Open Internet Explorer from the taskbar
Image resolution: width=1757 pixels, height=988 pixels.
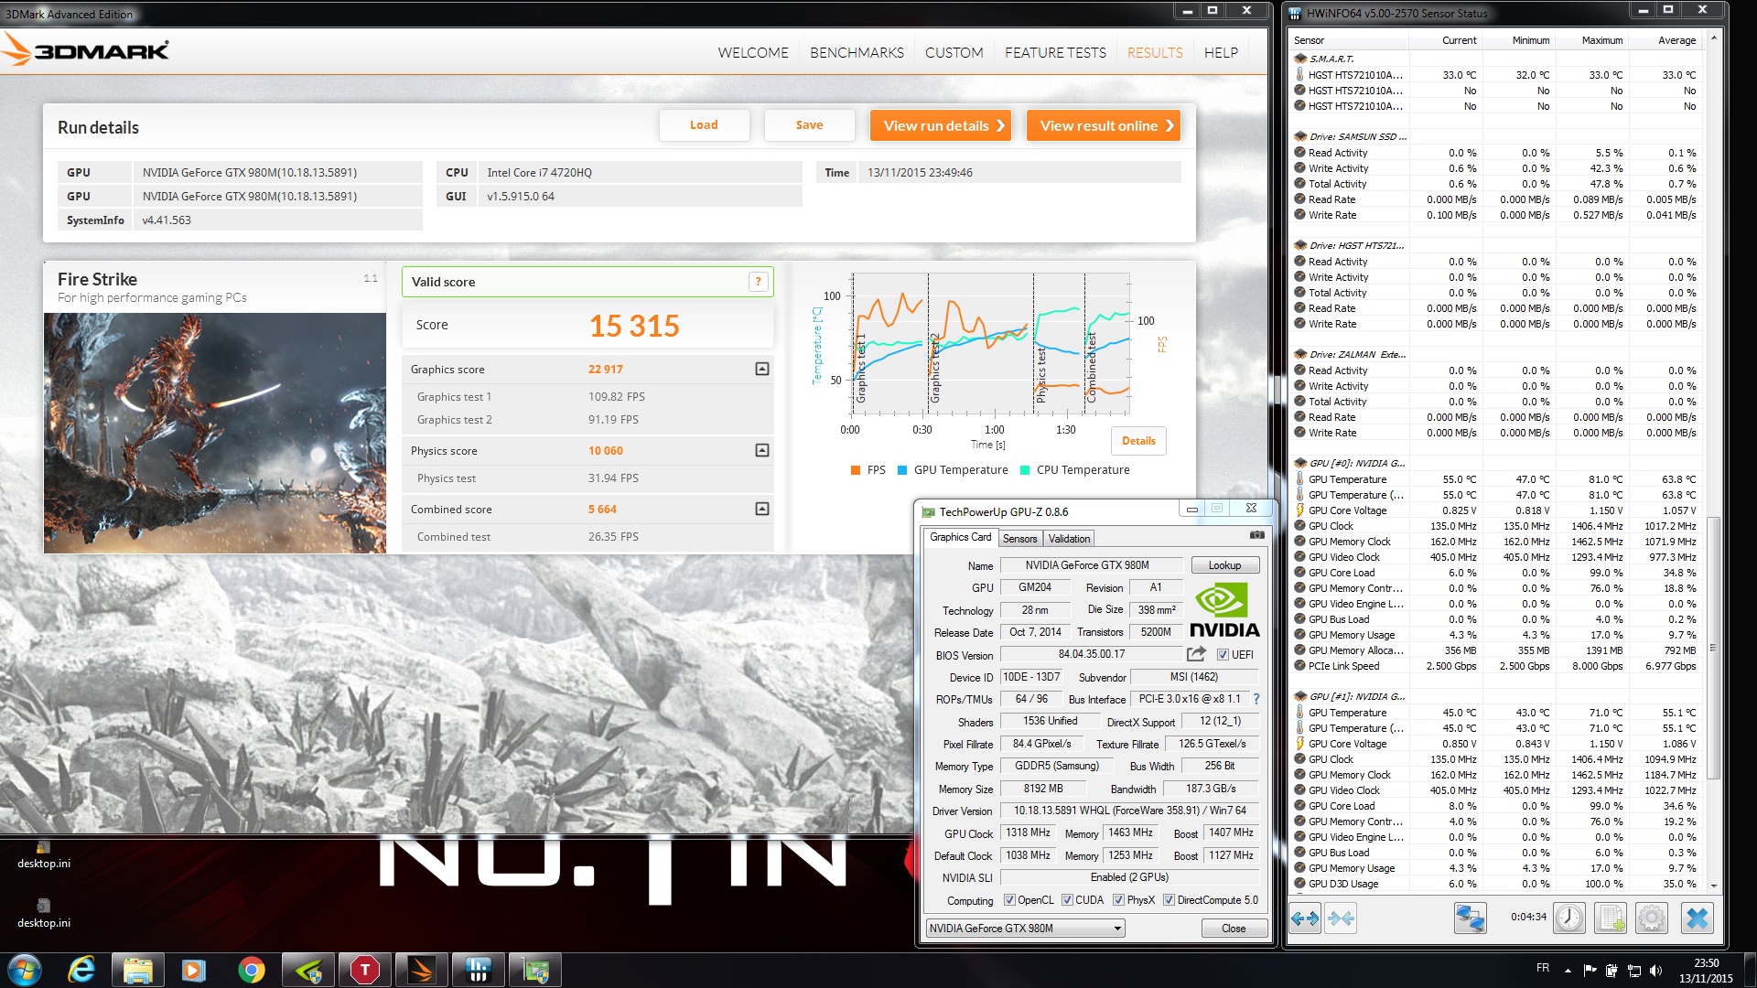pos(81,970)
